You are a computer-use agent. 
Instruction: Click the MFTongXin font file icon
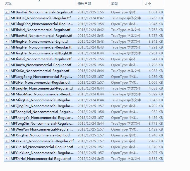pyautogui.click(x=7, y=124)
